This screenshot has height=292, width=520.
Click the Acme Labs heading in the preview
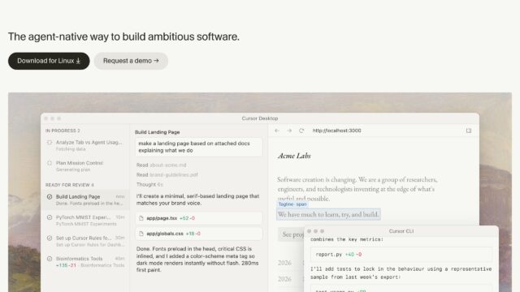pyautogui.click(x=294, y=156)
